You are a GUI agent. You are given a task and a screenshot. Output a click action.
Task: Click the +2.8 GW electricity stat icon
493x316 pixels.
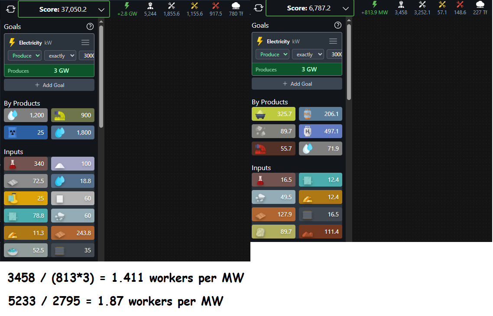click(127, 5)
